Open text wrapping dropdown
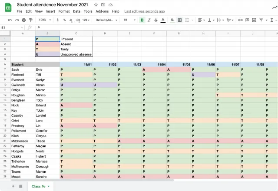 point(220,20)
